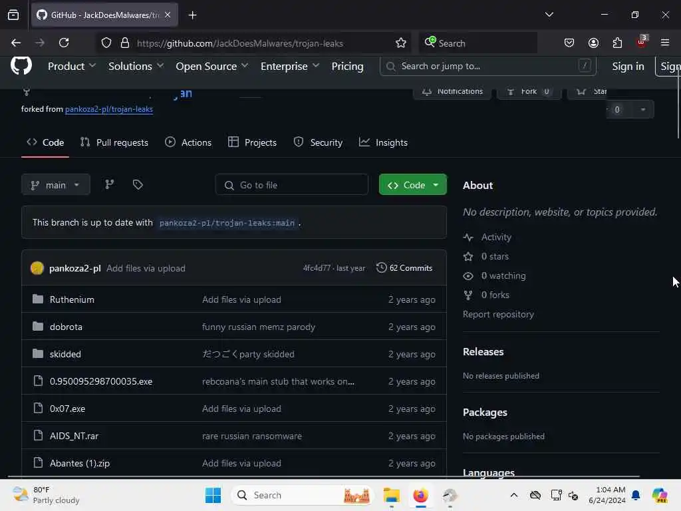Viewport: 681px width, 511px height.
Task: Open the main branch selector dropdown
Action: coord(56,185)
